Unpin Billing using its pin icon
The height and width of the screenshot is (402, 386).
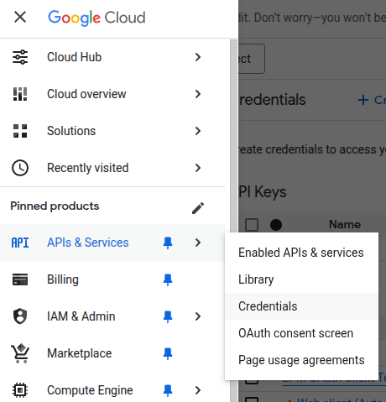point(168,279)
